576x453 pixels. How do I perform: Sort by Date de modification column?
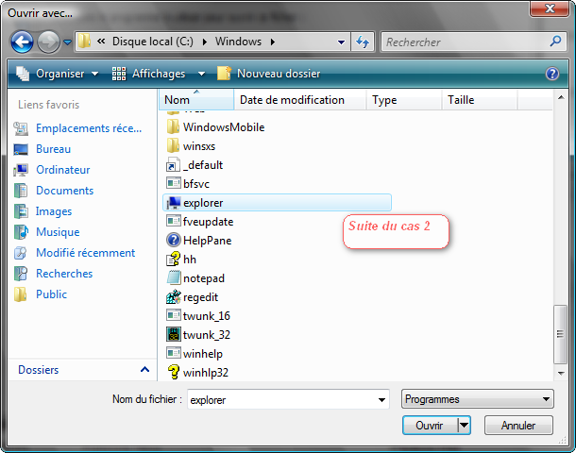coord(300,100)
